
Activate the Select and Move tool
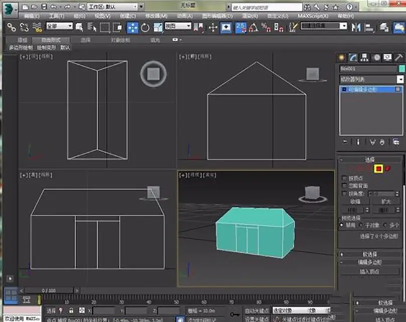[x=132, y=27]
